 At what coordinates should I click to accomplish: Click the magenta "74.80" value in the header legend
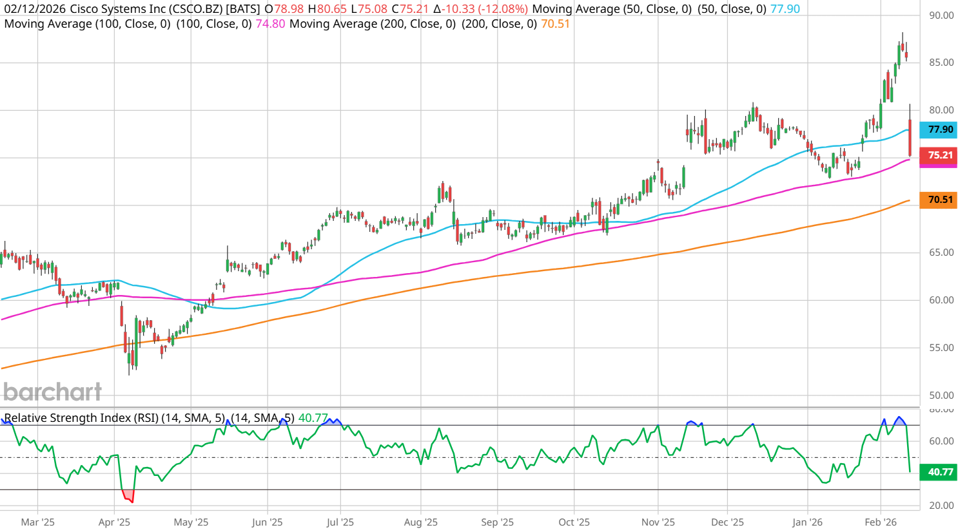(x=271, y=24)
